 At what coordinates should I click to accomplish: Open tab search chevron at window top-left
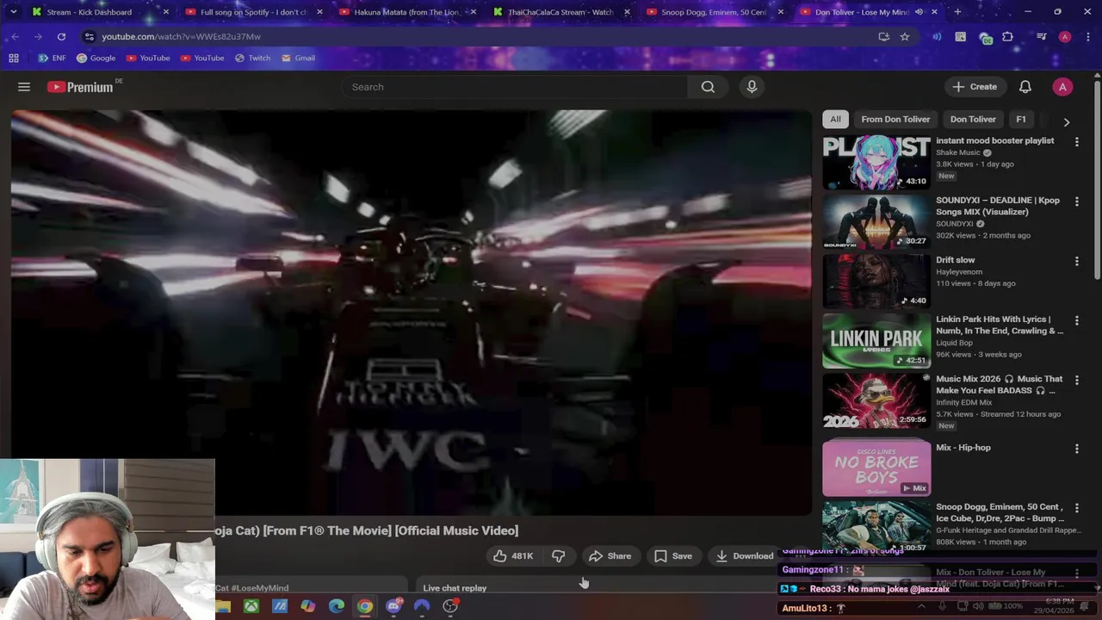click(x=13, y=12)
